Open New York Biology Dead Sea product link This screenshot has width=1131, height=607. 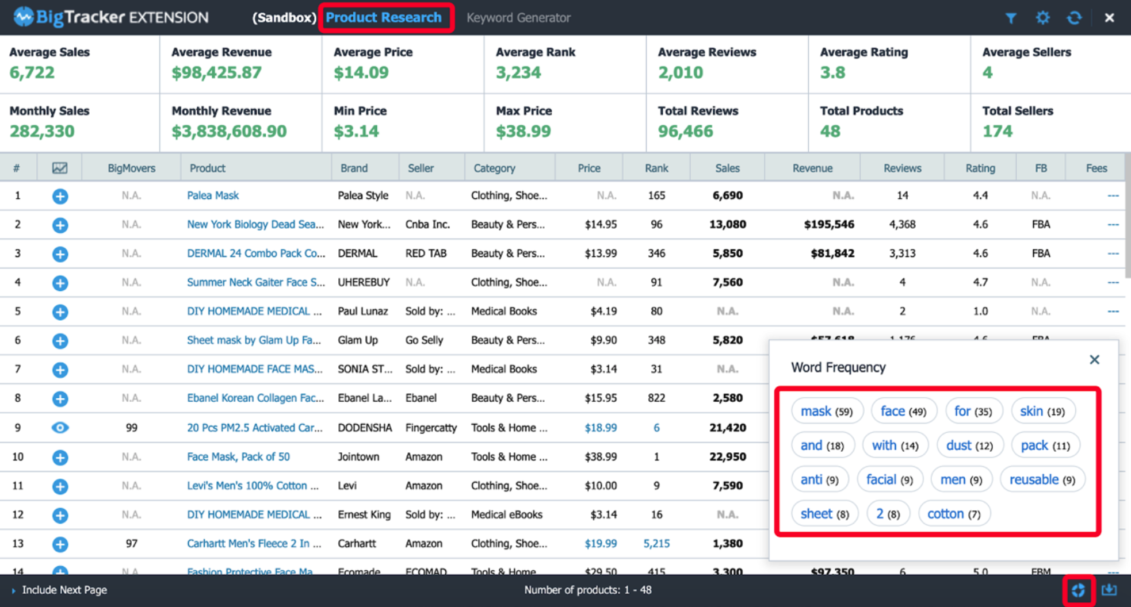point(255,224)
